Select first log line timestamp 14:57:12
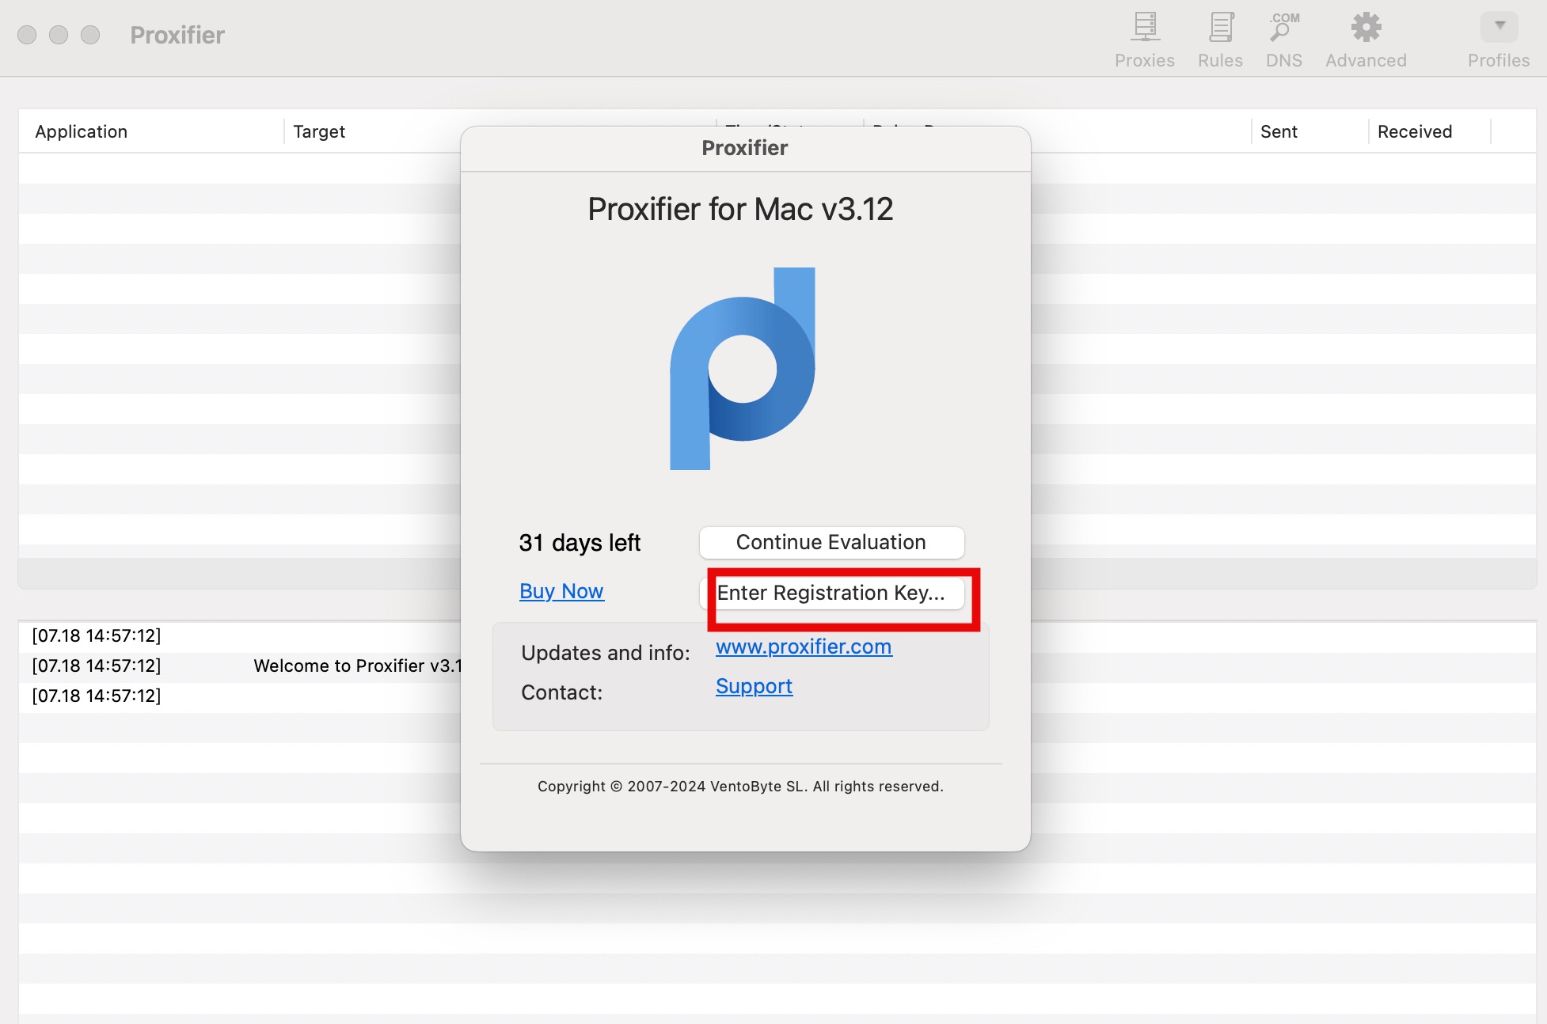Image resolution: width=1547 pixels, height=1024 pixels. (97, 635)
